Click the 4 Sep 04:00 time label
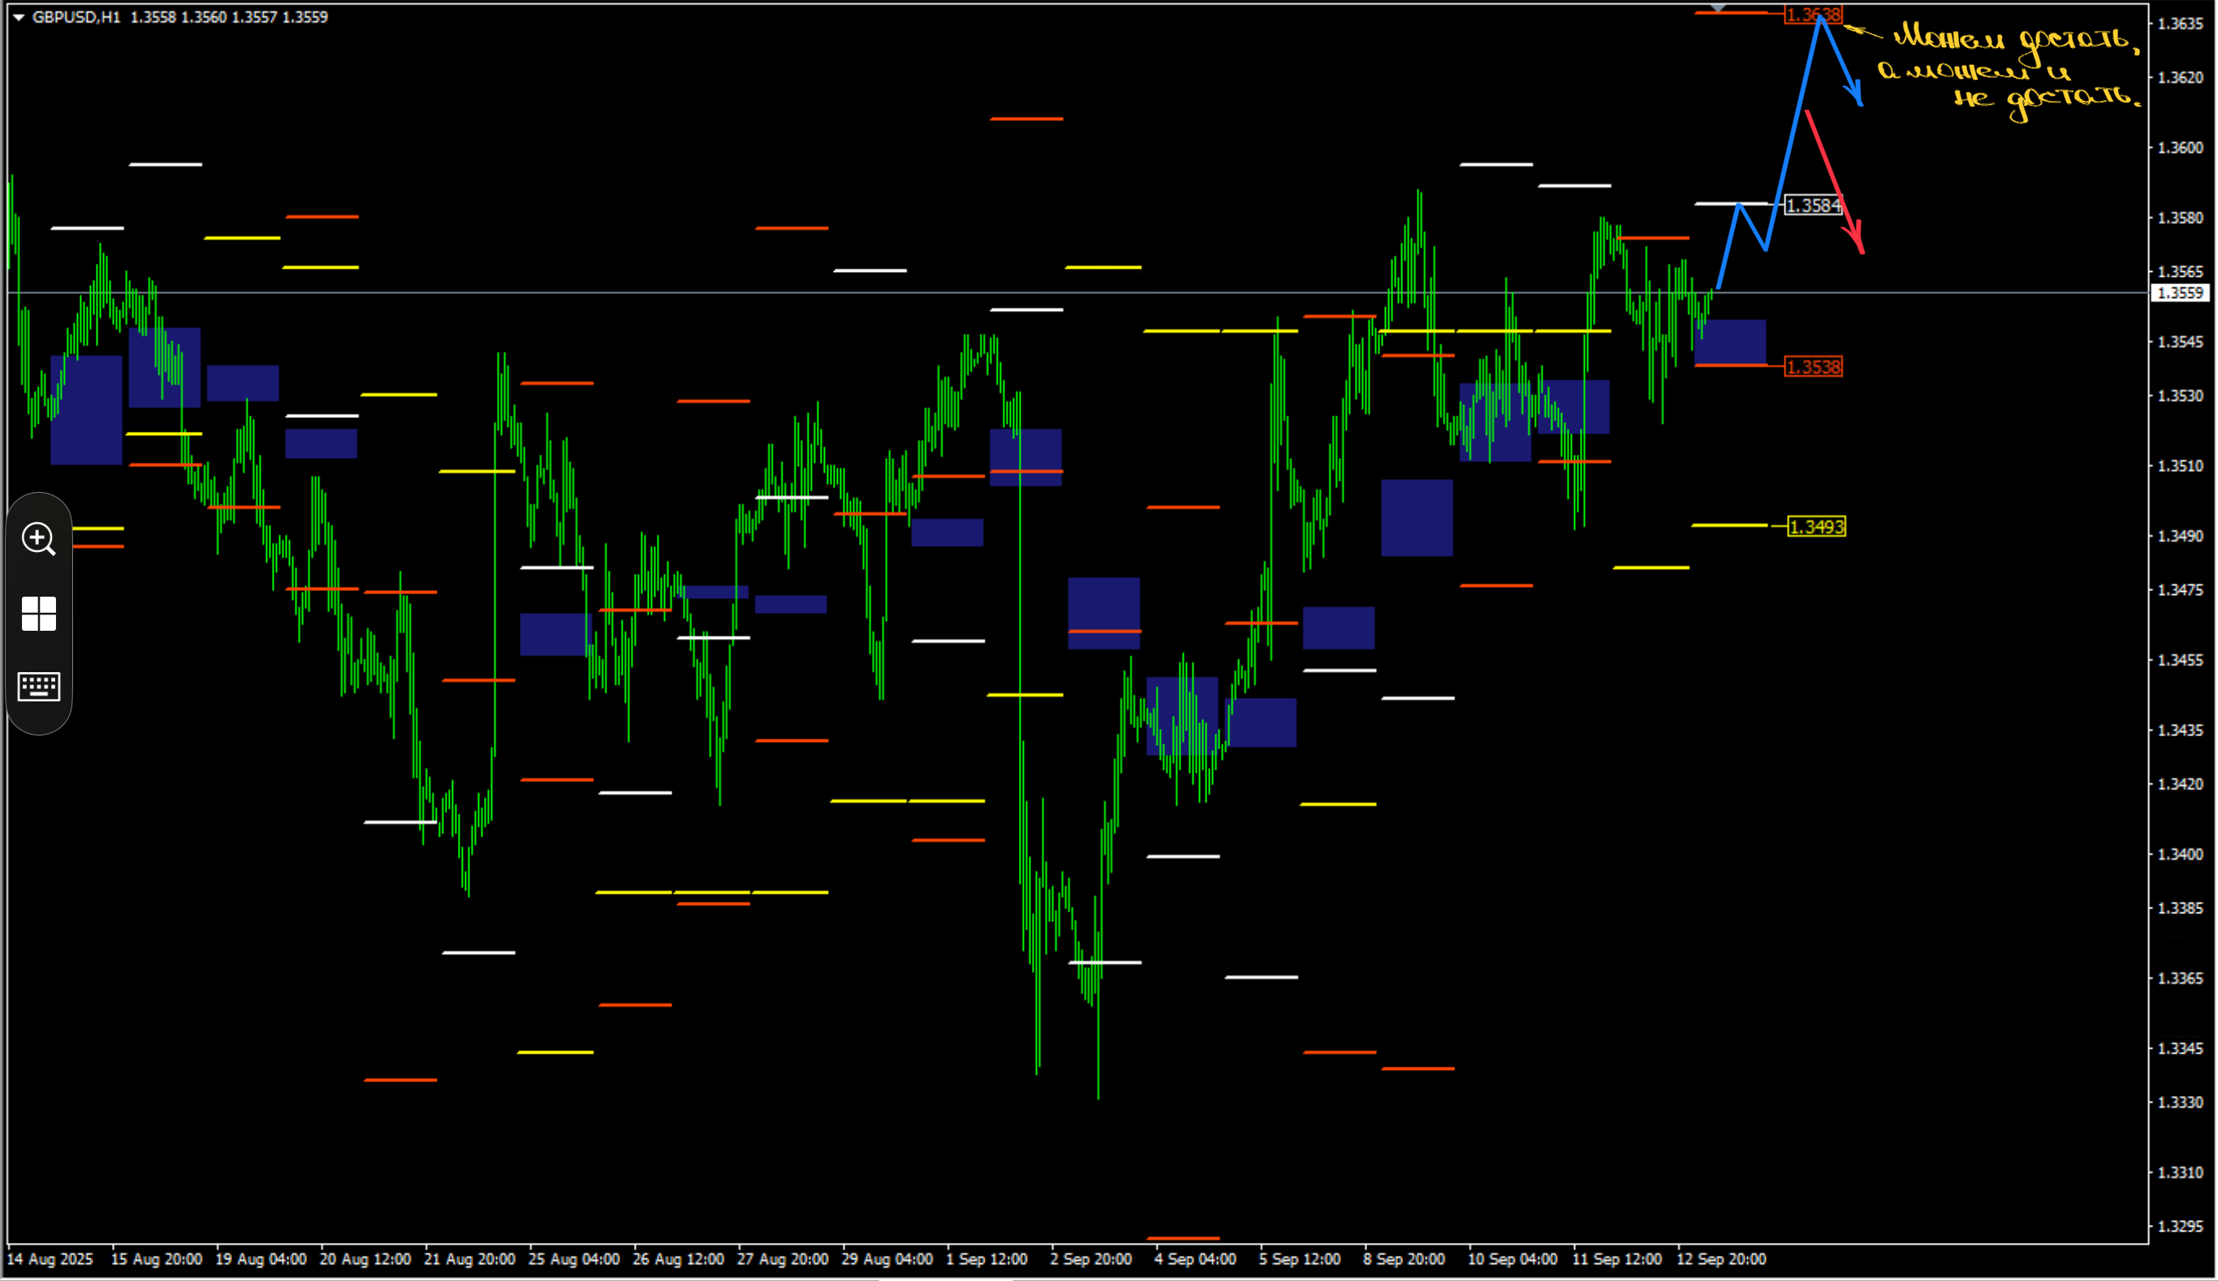 [x=1195, y=1259]
